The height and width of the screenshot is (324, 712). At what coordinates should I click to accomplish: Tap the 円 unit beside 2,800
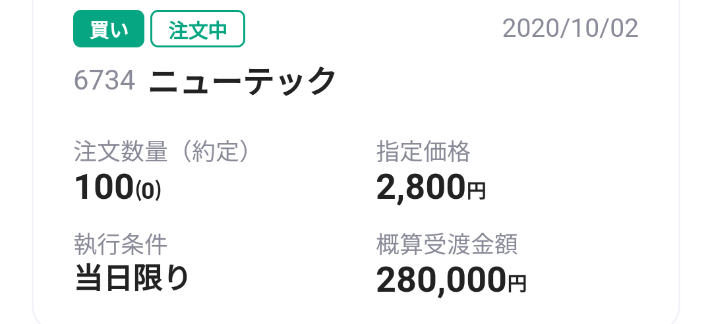pos(476,192)
